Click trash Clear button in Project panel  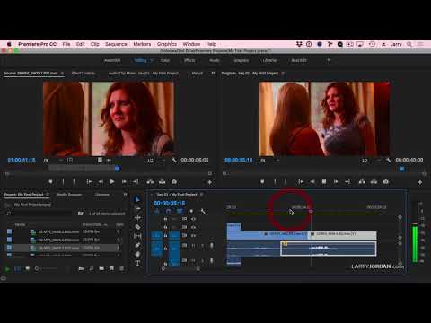point(122,268)
